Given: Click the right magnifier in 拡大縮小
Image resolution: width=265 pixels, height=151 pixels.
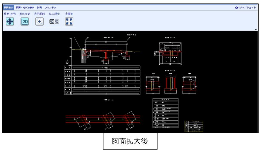Looking at the screenshot, I should click(x=57, y=21).
